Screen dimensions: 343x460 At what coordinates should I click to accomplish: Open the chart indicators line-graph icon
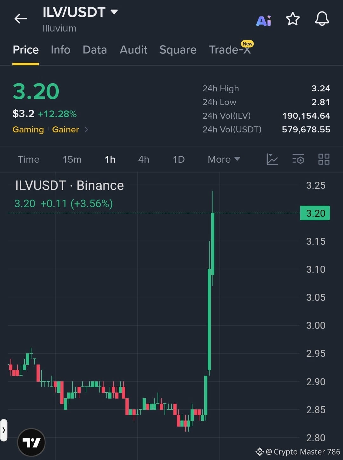pyautogui.click(x=272, y=159)
